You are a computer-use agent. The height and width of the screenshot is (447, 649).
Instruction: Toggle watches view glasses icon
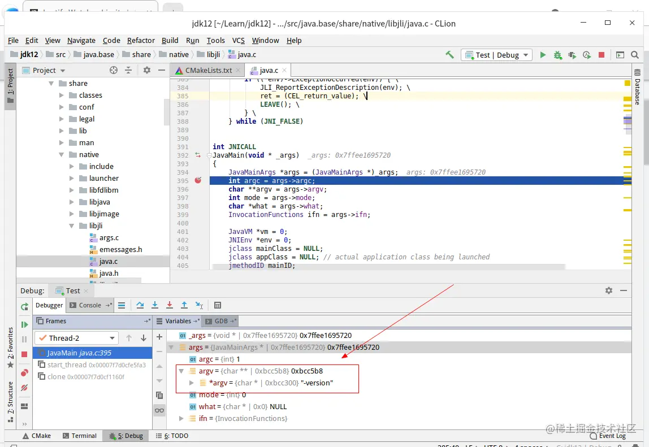click(159, 411)
